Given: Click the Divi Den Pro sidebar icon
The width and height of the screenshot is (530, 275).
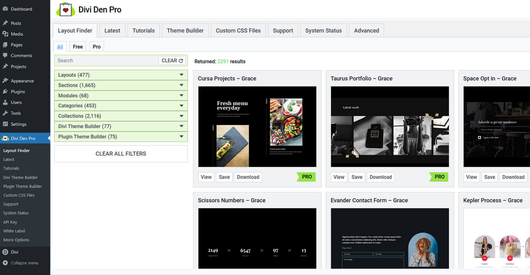Looking at the screenshot, I should coord(5,138).
